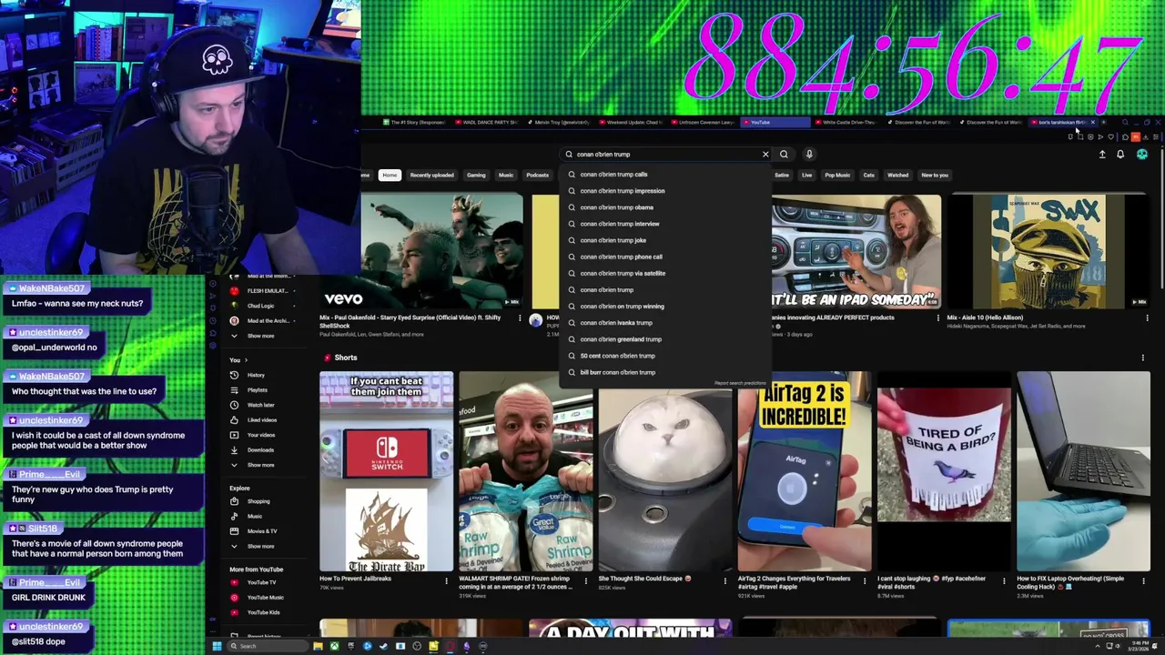This screenshot has width=1165, height=655.
Task: Click in the YouTube search input field
Action: [664, 155]
